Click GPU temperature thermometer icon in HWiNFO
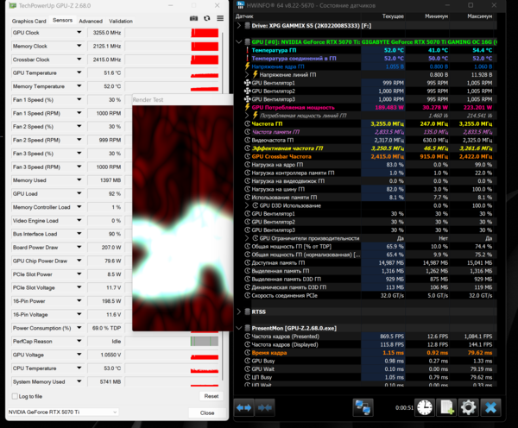Image resolution: width=518 pixels, height=428 pixels. tap(247, 50)
